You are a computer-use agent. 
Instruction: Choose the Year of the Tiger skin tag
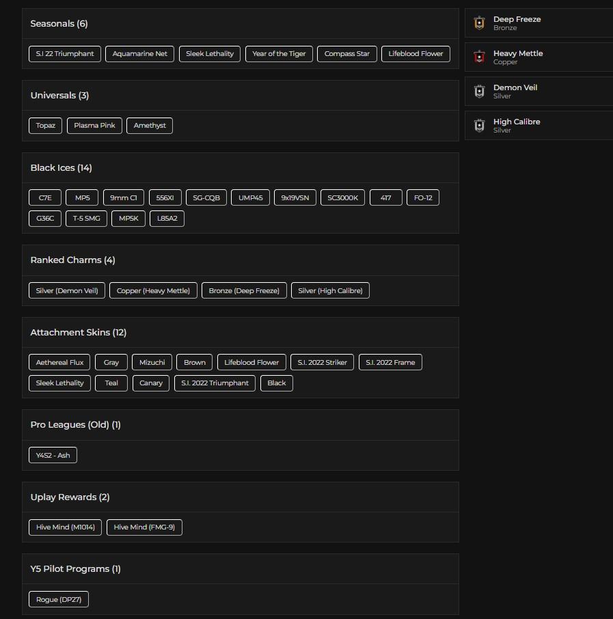(x=279, y=54)
